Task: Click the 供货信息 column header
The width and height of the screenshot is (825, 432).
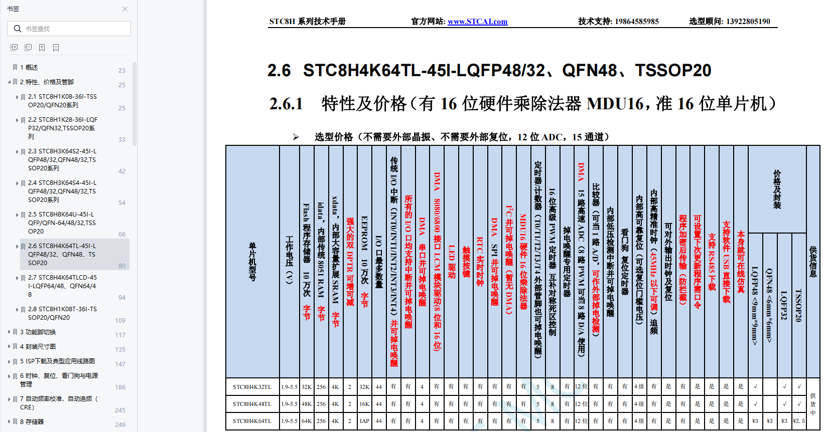Action: pos(813,262)
